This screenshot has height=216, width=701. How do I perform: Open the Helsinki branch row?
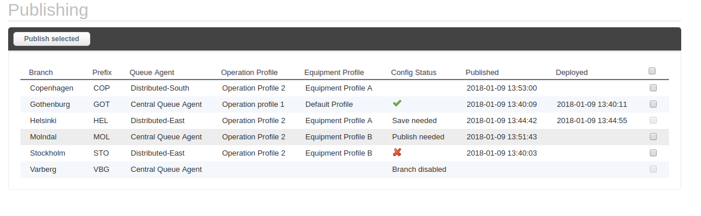pyautogui.click(x=345, y=121)
